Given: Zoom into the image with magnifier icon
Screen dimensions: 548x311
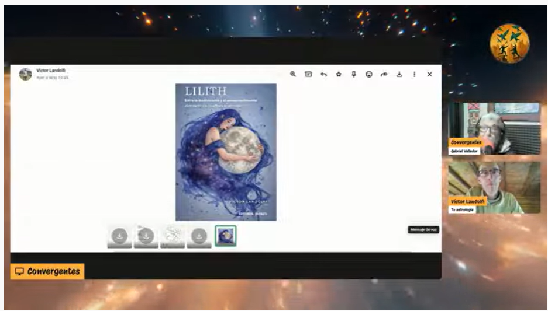Looking at the screenshot, I should (293, 74).
